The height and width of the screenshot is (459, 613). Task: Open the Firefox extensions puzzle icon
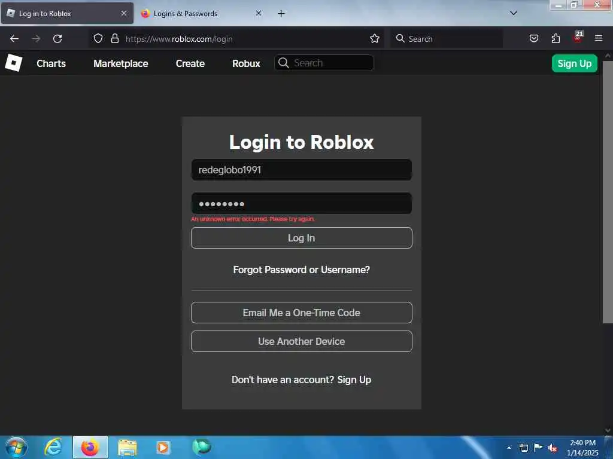[x=556, y=38]
